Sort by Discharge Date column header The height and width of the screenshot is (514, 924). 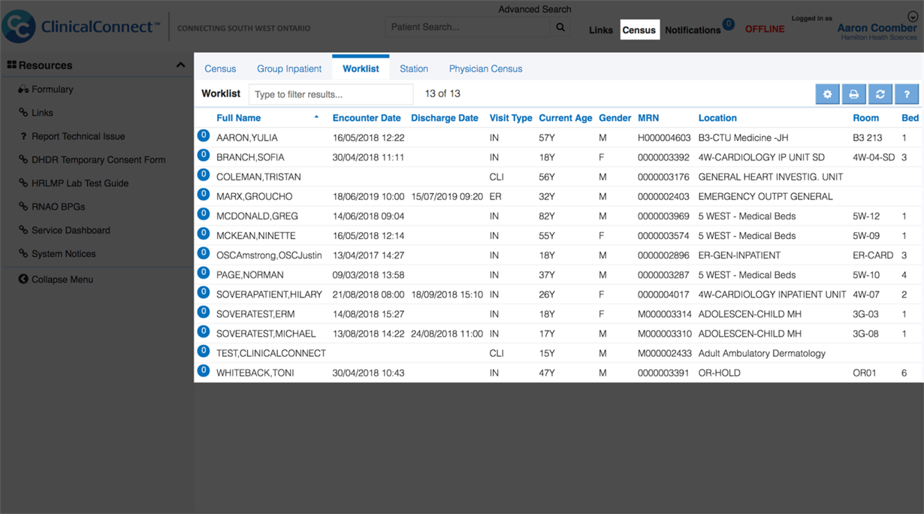tap(445, 118)
